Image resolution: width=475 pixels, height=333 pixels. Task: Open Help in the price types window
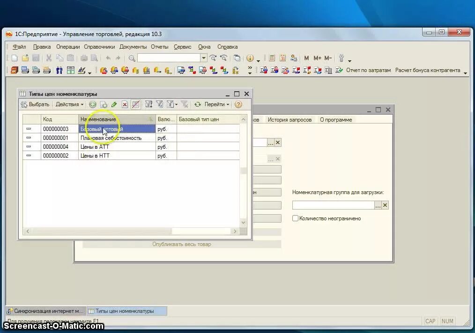tap(238, 104)
